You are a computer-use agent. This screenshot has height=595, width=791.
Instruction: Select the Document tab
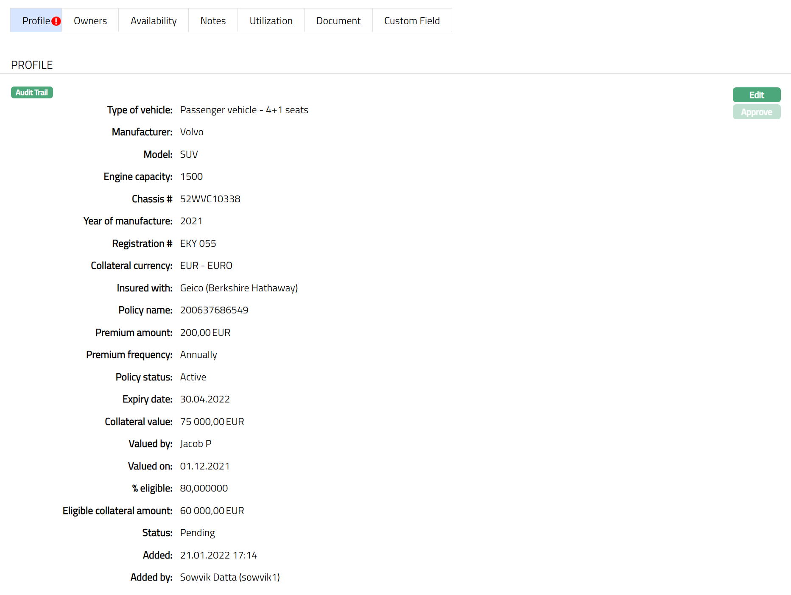pos(338,21)
